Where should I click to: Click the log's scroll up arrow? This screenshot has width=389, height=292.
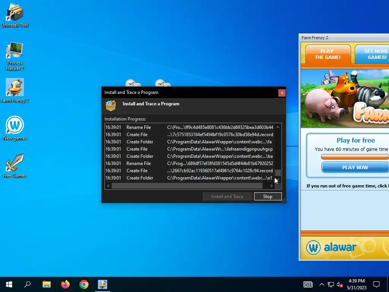(278, 127)
